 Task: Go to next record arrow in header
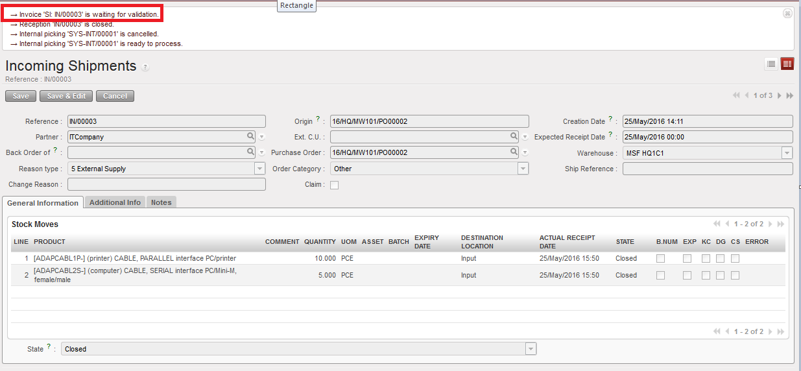779,95
